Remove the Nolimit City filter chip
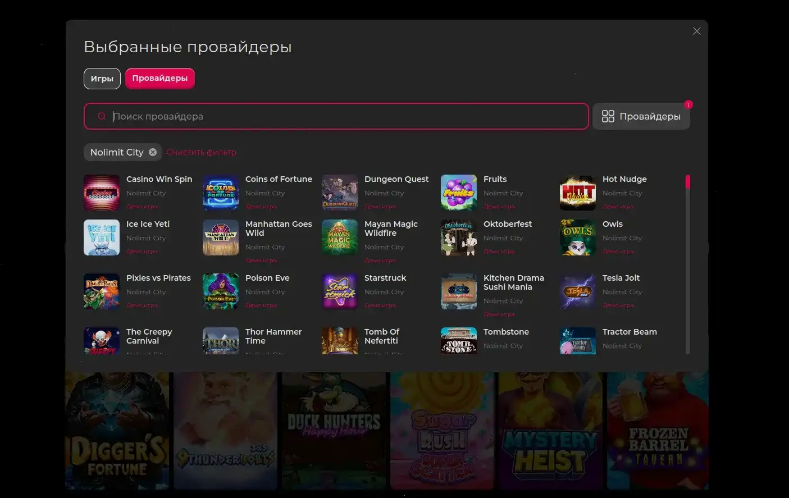 click(x=152, y=152)
